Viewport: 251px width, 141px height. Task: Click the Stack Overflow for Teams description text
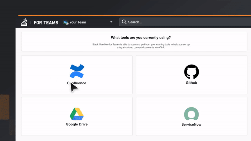[x=141, y=46]
